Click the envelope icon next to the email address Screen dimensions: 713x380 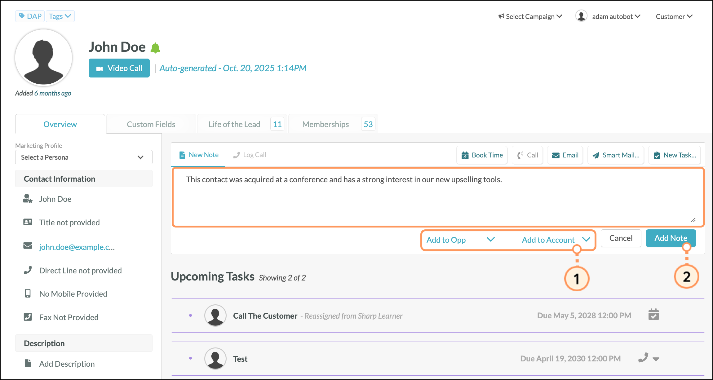click(28, 246)
